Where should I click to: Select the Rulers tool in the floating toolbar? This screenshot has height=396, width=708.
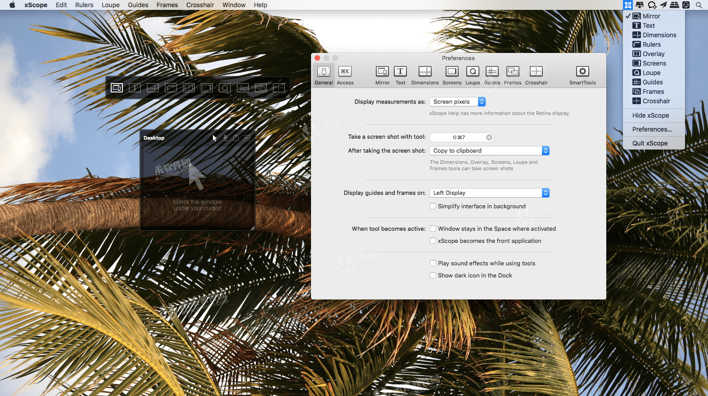[171, 88]
